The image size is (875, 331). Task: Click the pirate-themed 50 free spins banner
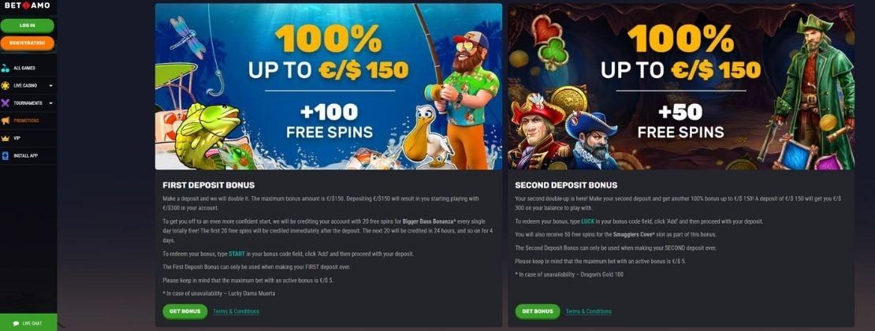681,87
